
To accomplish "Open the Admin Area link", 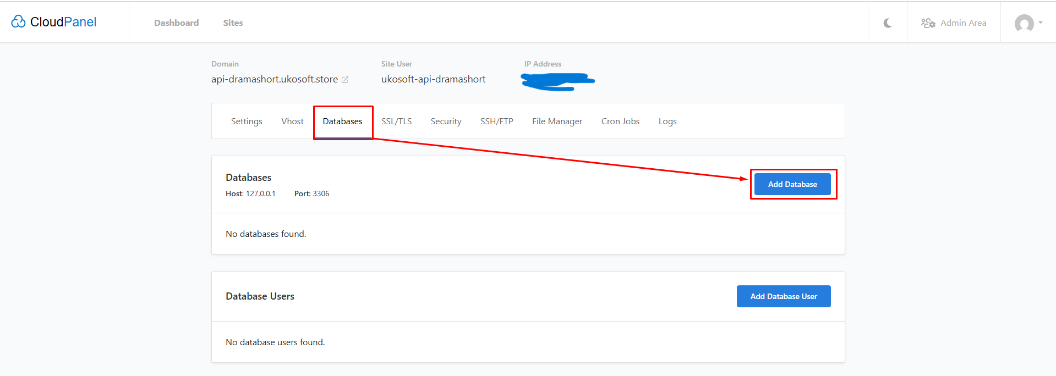I will [954, 23].
